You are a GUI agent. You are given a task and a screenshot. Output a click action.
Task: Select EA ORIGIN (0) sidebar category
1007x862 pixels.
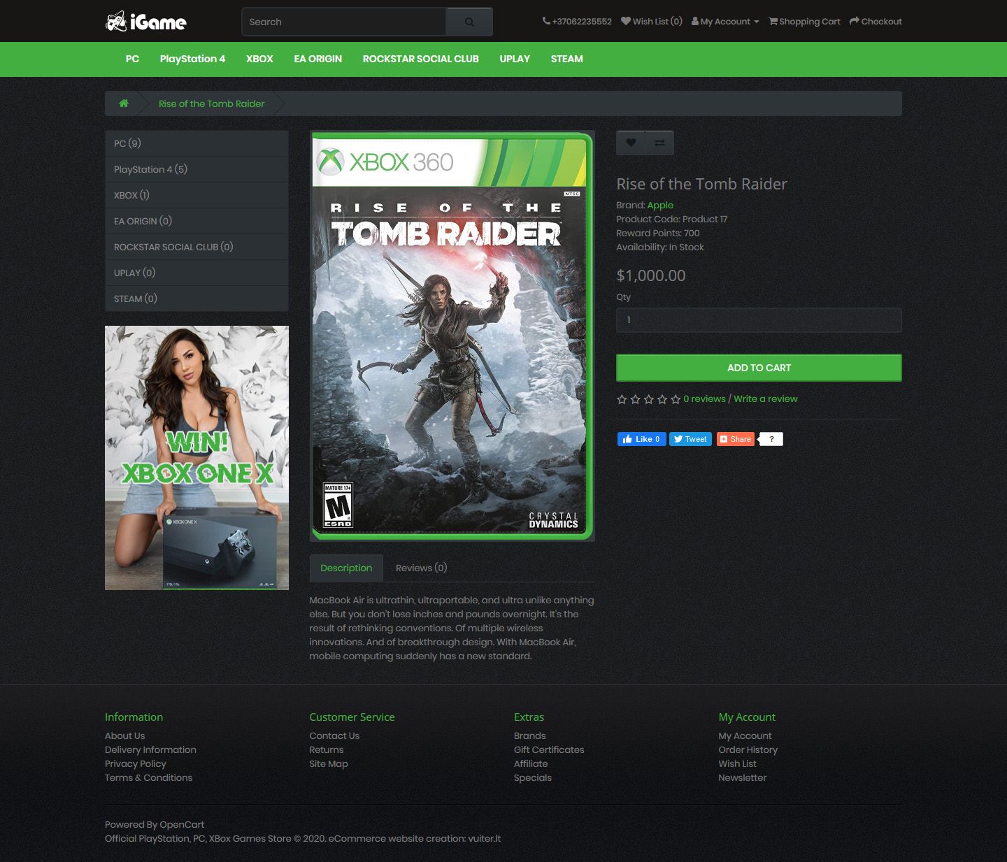tap(197, 221)
